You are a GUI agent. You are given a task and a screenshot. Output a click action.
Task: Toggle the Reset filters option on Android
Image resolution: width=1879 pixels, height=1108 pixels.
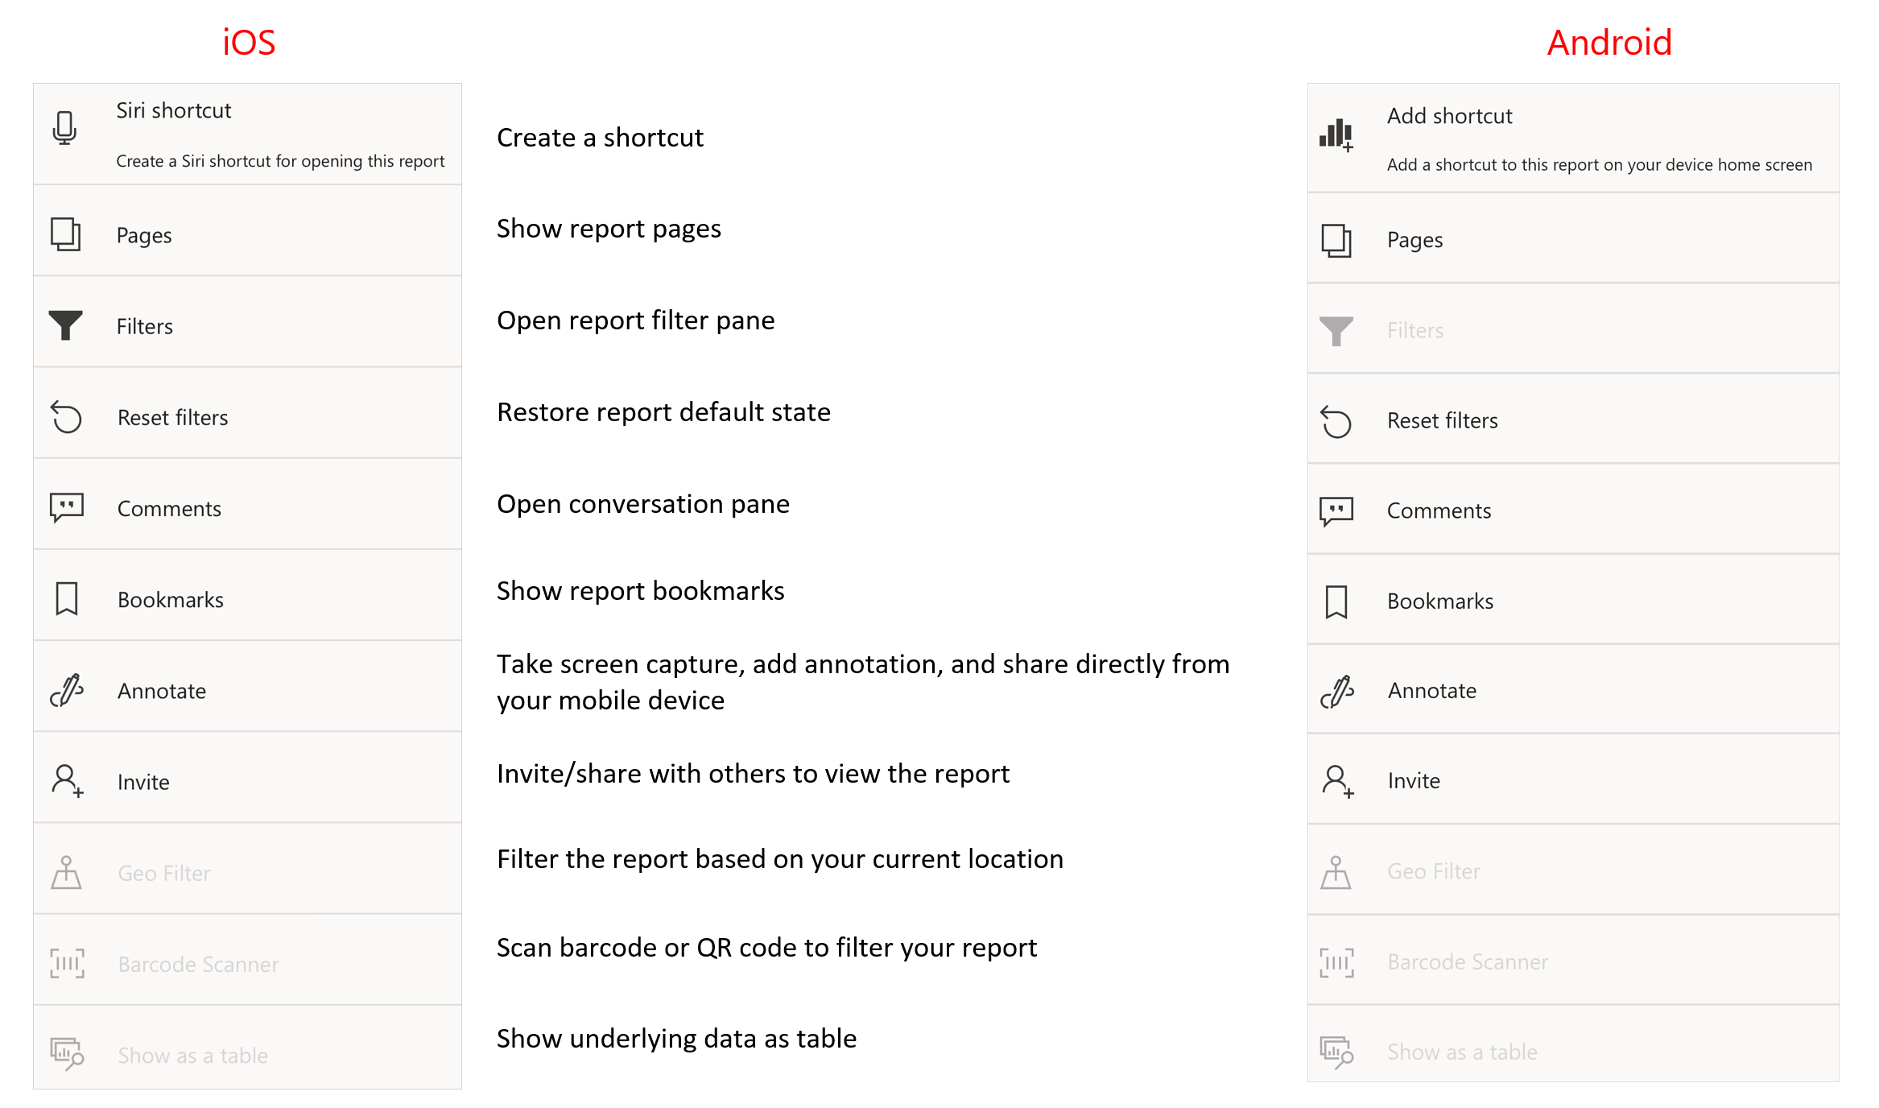point(1569,420)
